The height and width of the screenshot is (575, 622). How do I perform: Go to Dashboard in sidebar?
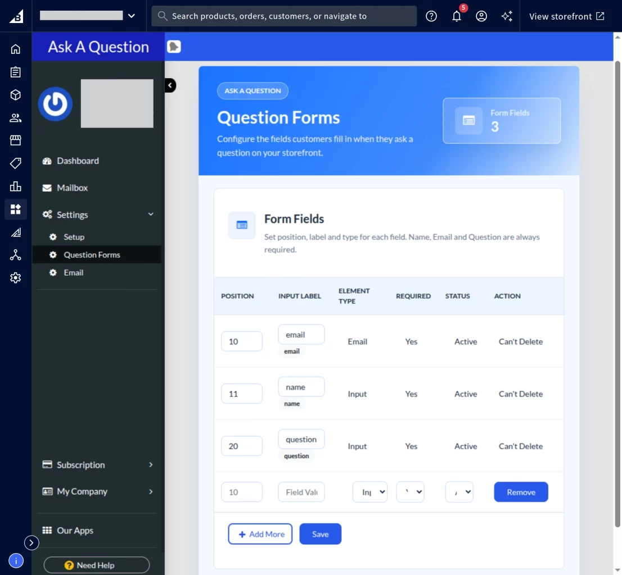[x=78, y=161]
